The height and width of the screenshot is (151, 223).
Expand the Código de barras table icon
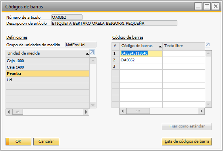pyautogui.click(x=208, y=45)
